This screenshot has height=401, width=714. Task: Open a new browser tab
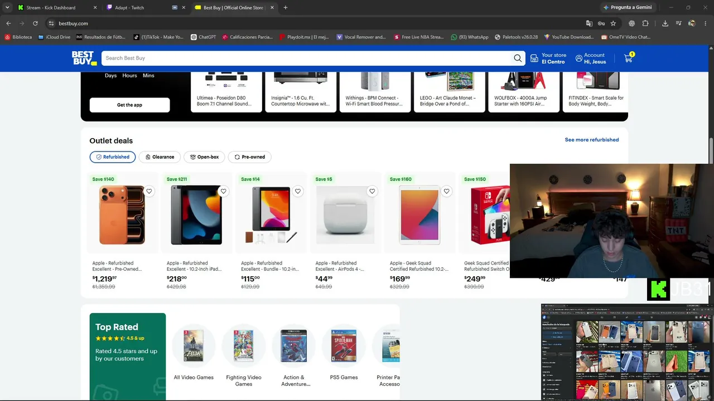[x=286, y=8]
